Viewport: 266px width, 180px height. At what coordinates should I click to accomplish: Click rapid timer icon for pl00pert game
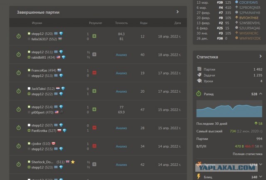19,109
